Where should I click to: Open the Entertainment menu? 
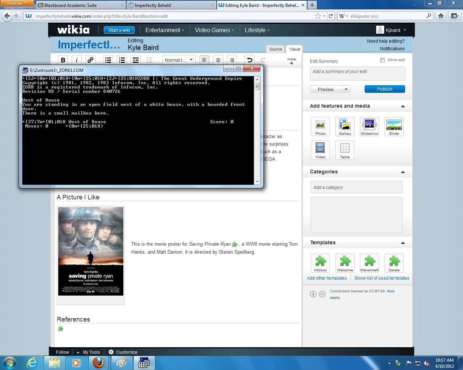coord(165,30)
